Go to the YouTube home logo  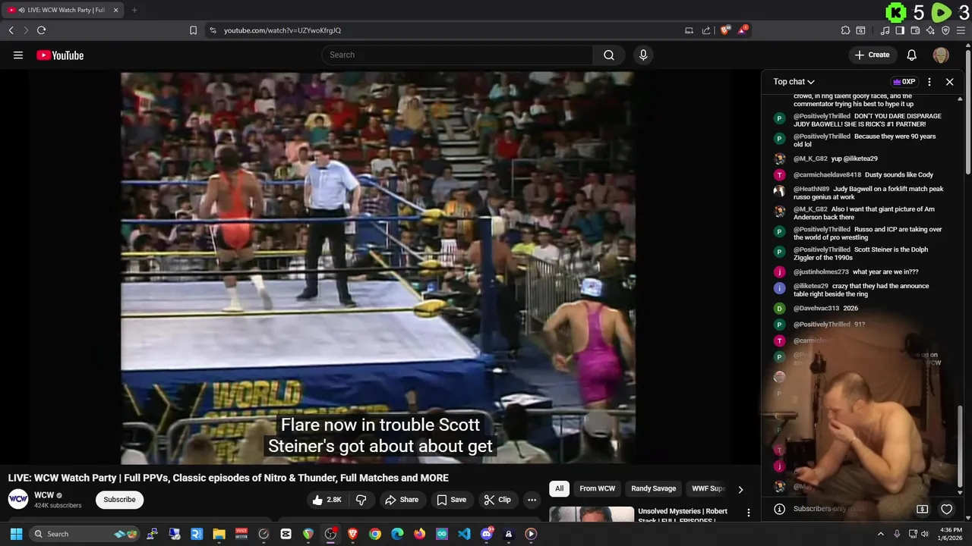click(60, 55)
